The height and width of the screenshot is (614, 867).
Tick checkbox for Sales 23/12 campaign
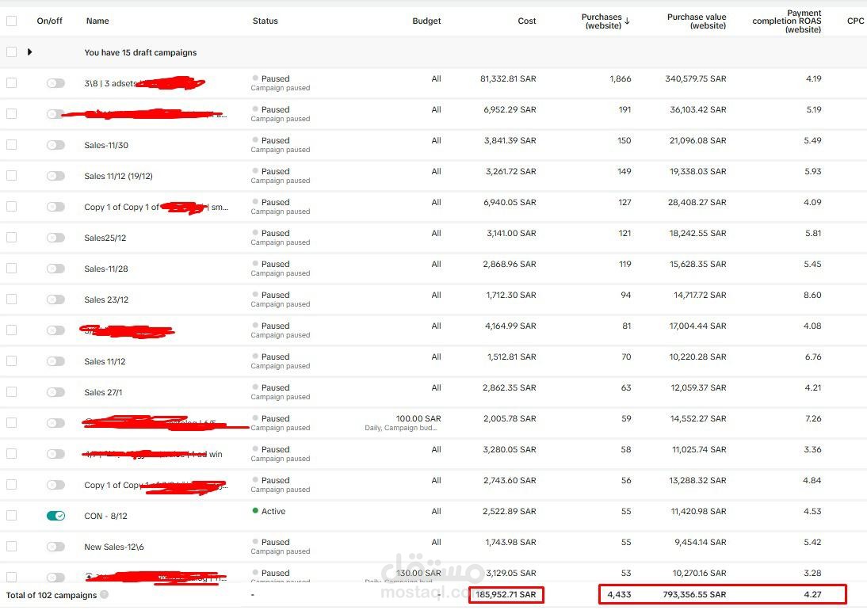tap(11, 299)
